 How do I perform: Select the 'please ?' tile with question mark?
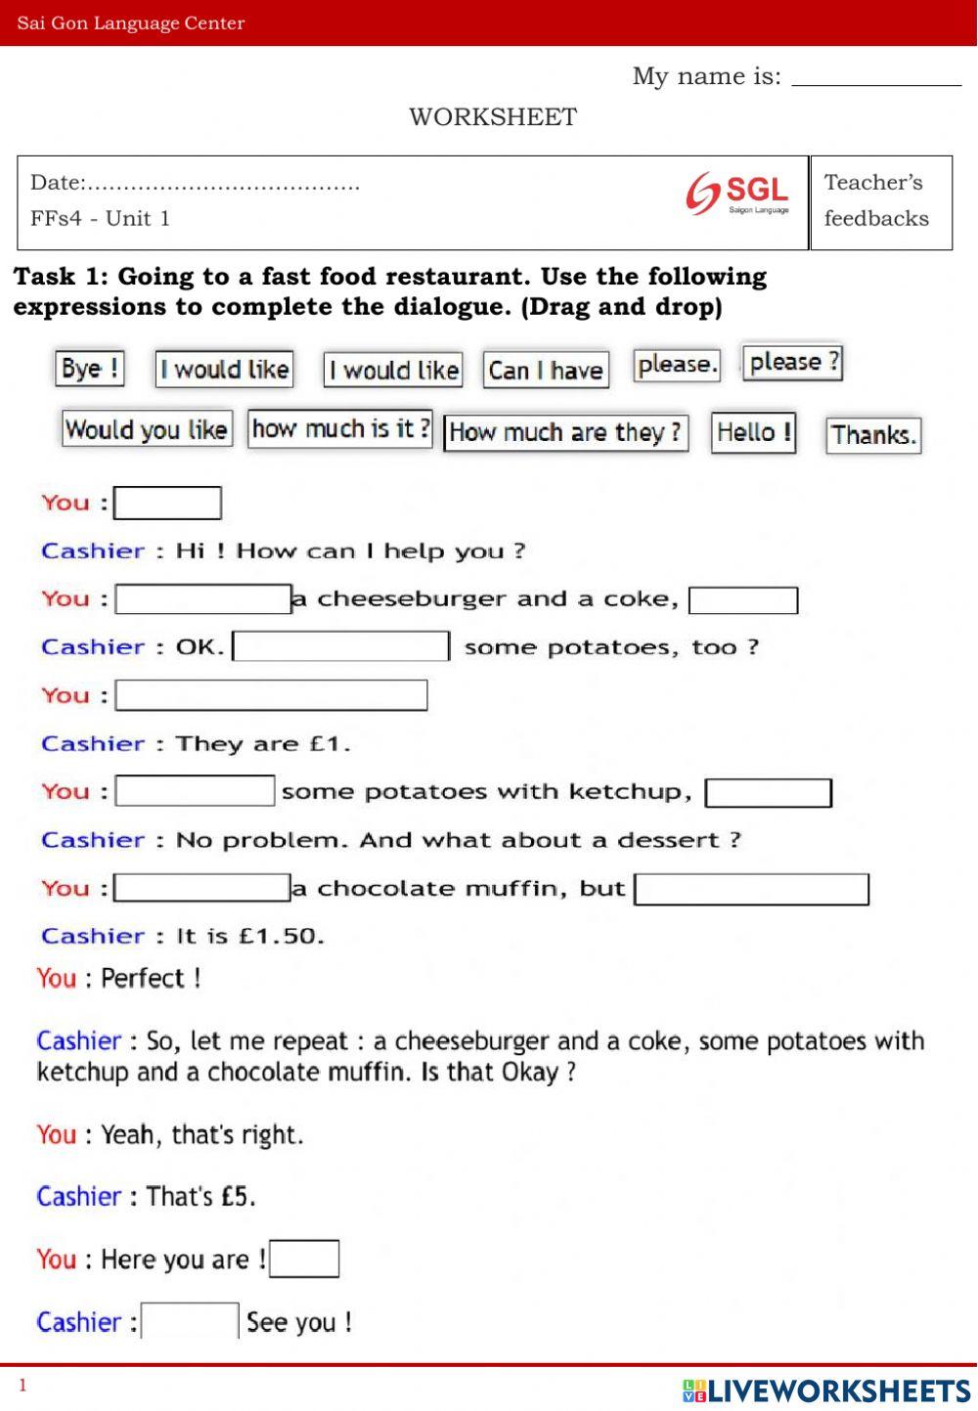(792, 362)
